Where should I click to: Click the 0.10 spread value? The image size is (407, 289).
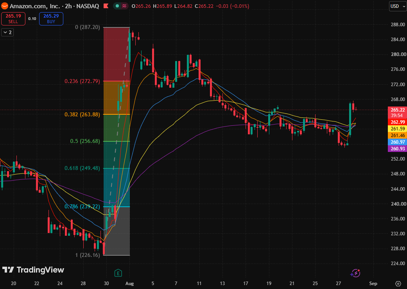tap(32, 19)
